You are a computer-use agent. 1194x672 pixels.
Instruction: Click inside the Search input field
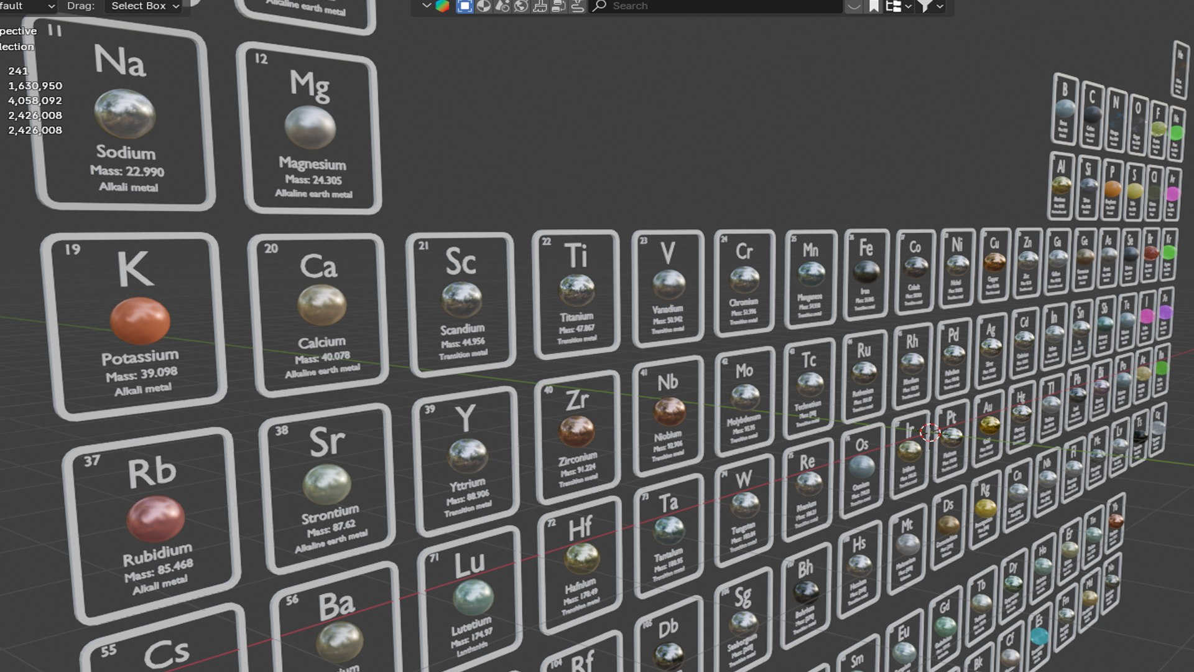715,6
